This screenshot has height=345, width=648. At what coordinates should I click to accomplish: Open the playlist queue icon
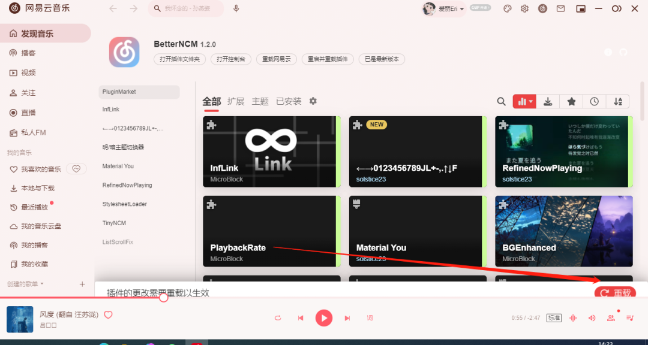[x=630, y=318]
